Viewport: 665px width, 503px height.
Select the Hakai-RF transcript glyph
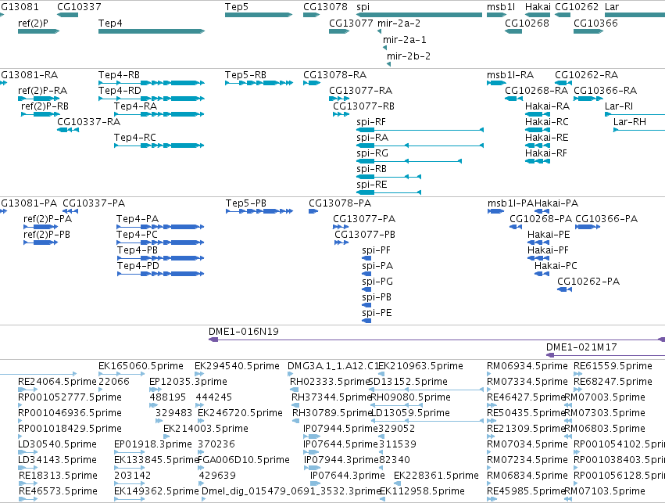coord(538,161)
